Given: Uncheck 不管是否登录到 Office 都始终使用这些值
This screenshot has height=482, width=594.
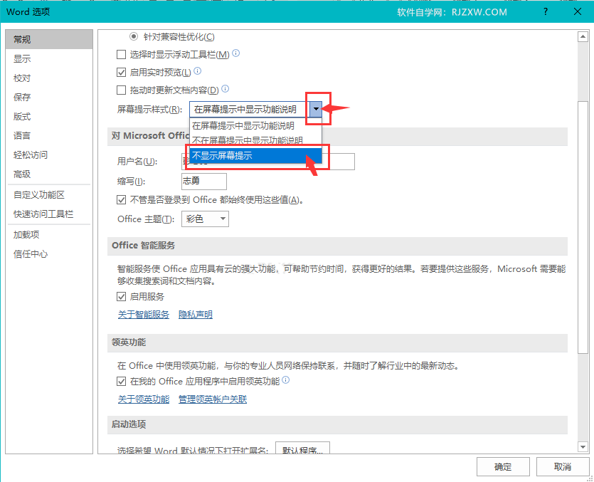Looking at the screenshot, I should (120, 199).
